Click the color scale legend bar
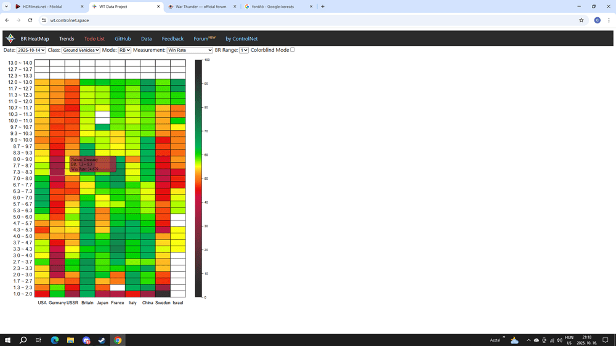 pyautogui.click(x=198, y=179)
